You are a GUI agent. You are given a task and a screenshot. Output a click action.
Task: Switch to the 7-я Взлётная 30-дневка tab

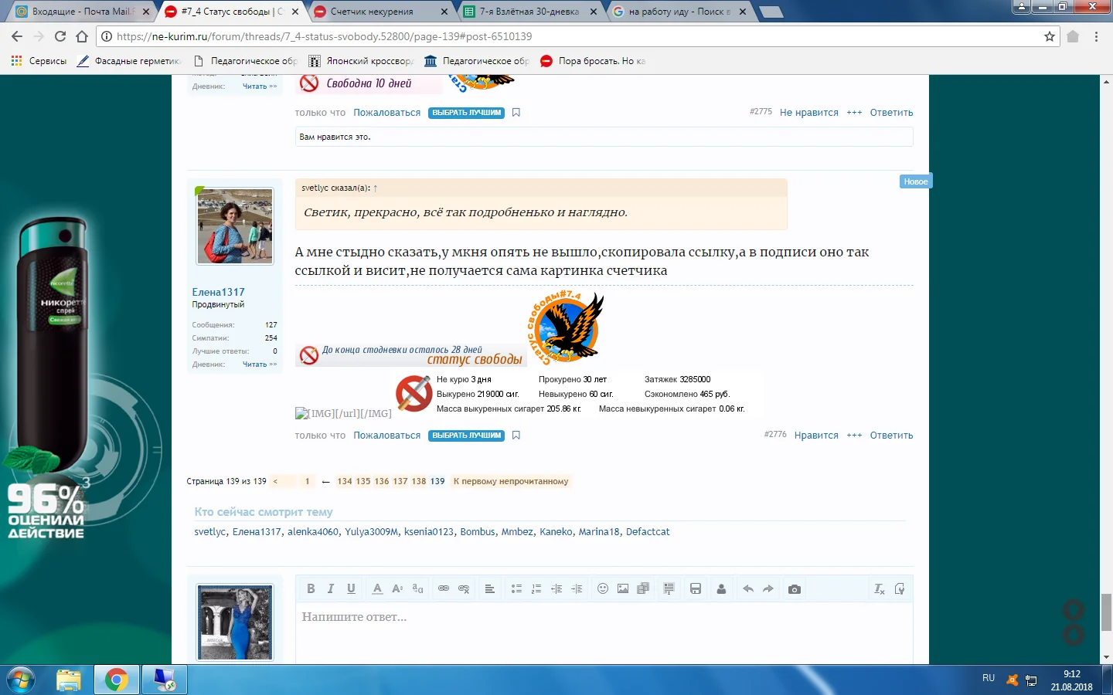click(x=530, y=12)
